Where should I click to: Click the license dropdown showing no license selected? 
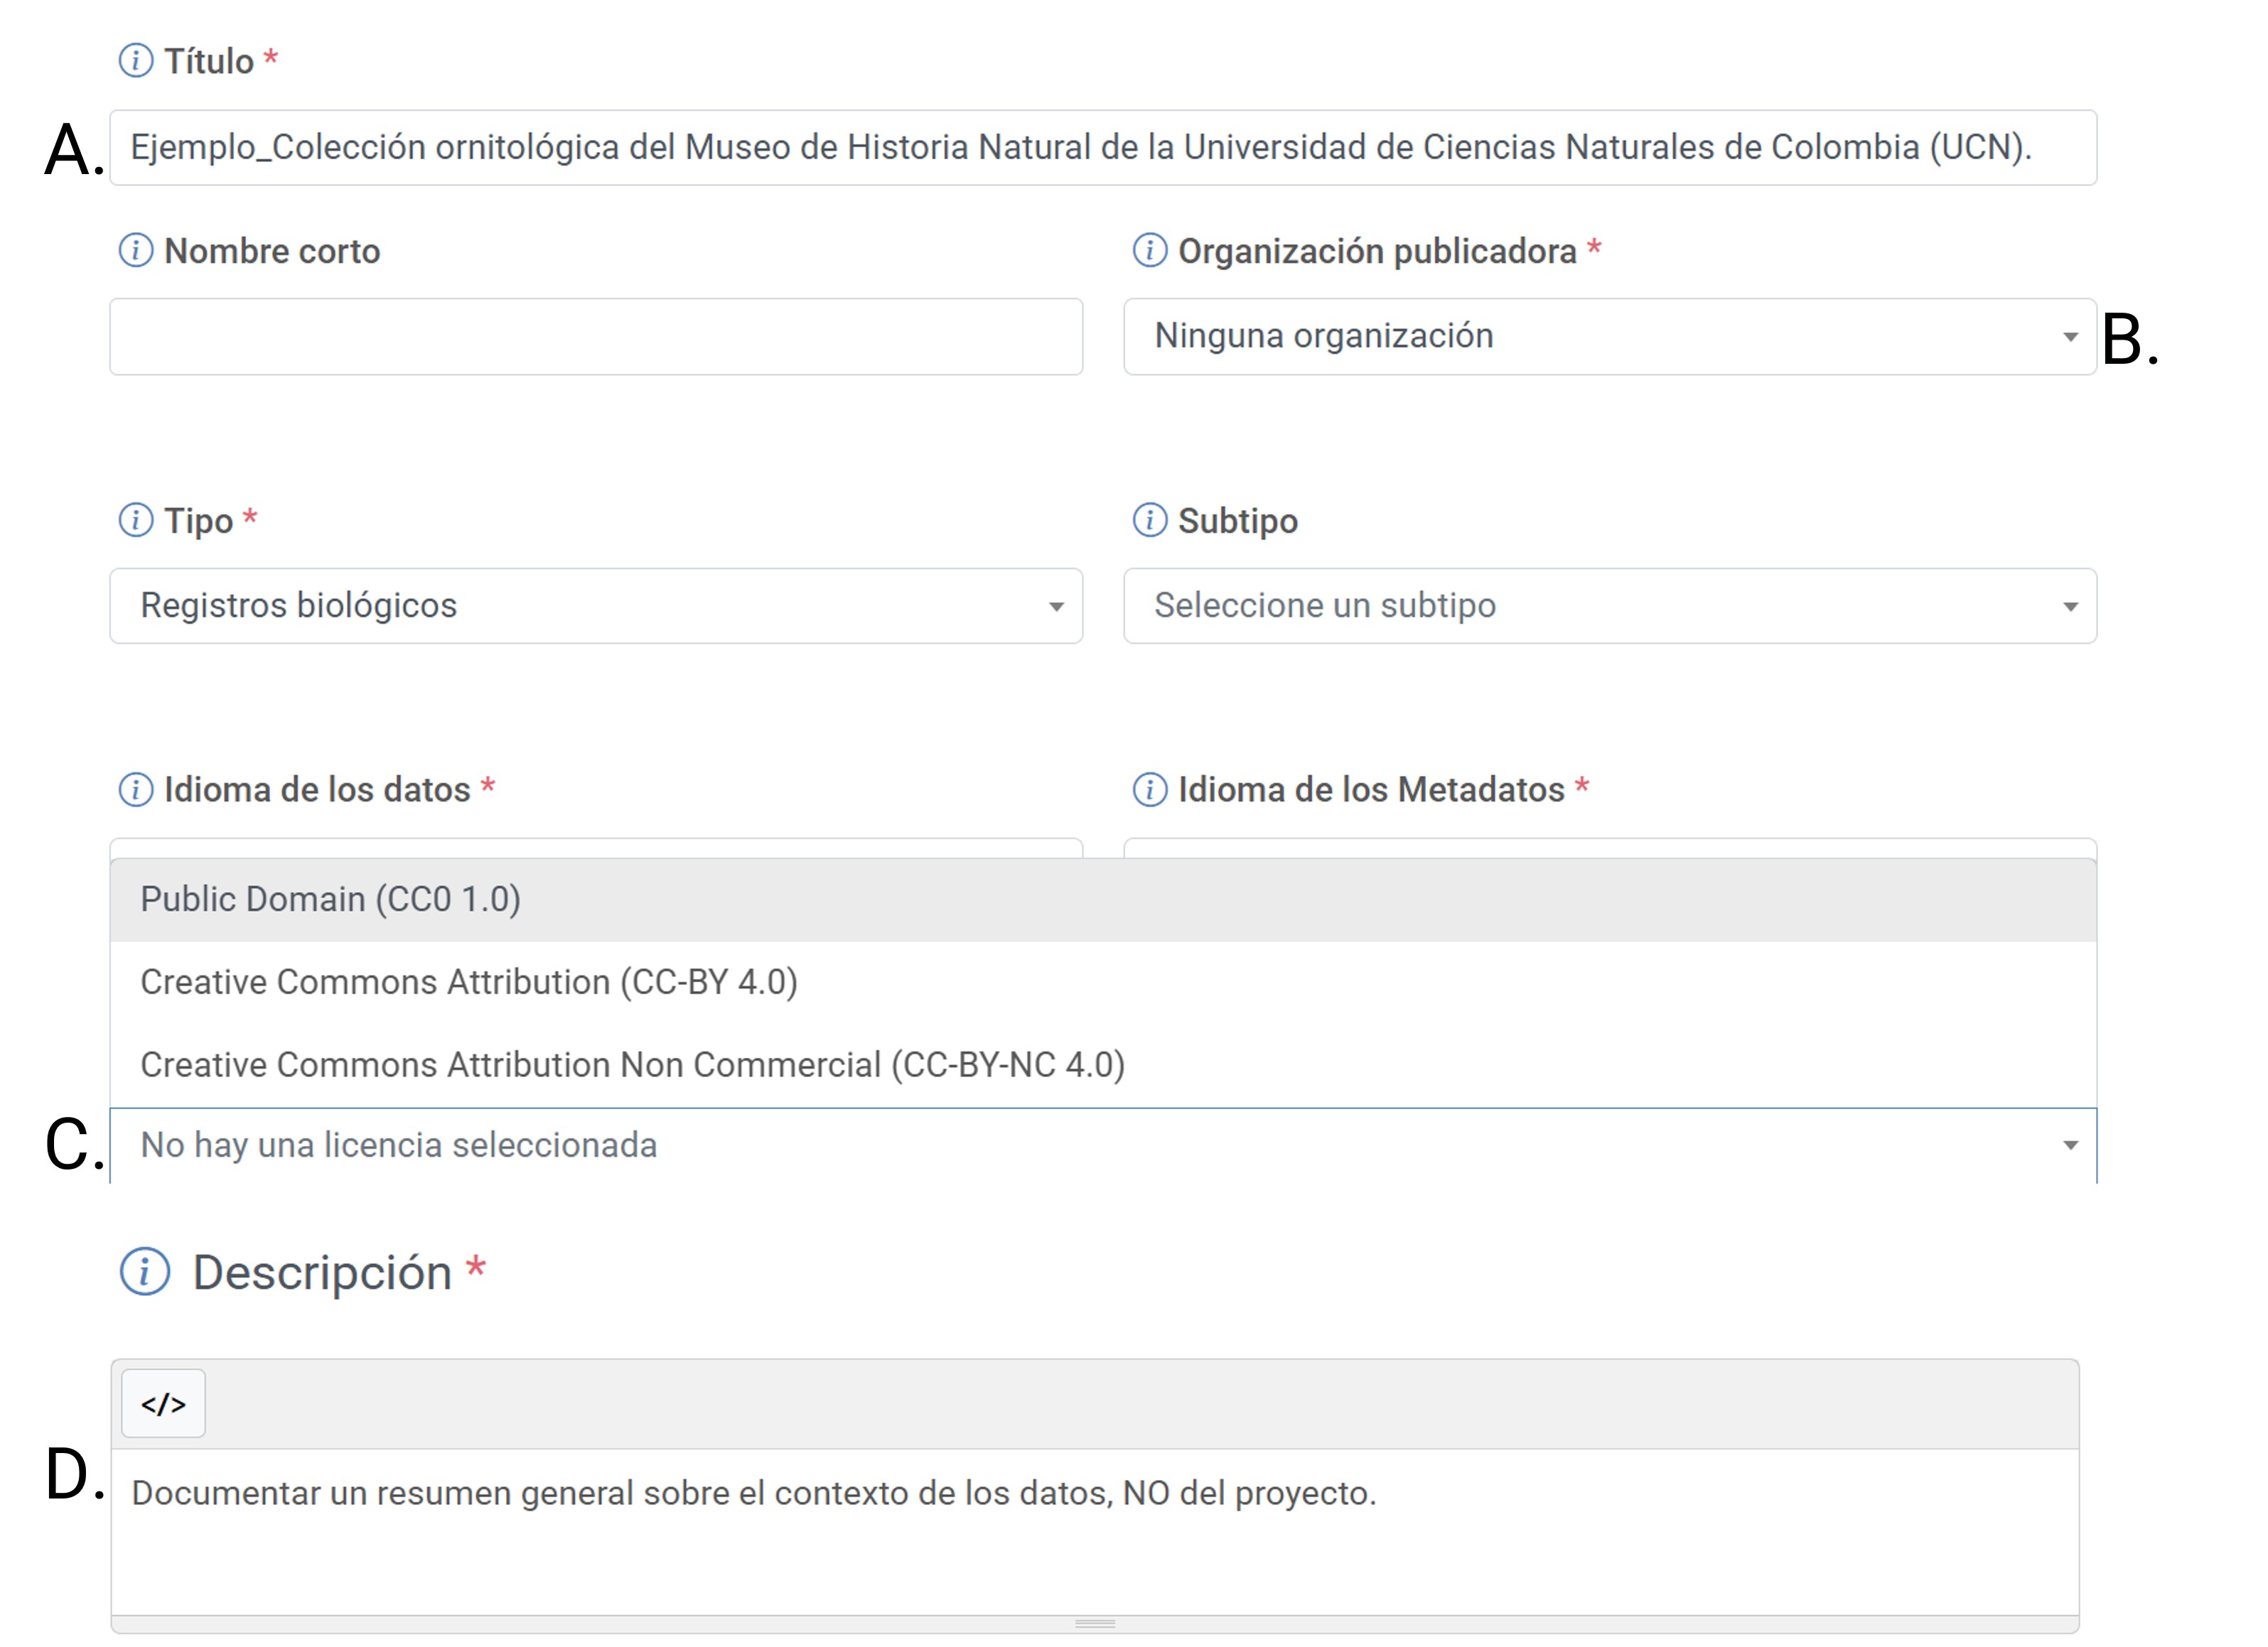[1103, 1146]
